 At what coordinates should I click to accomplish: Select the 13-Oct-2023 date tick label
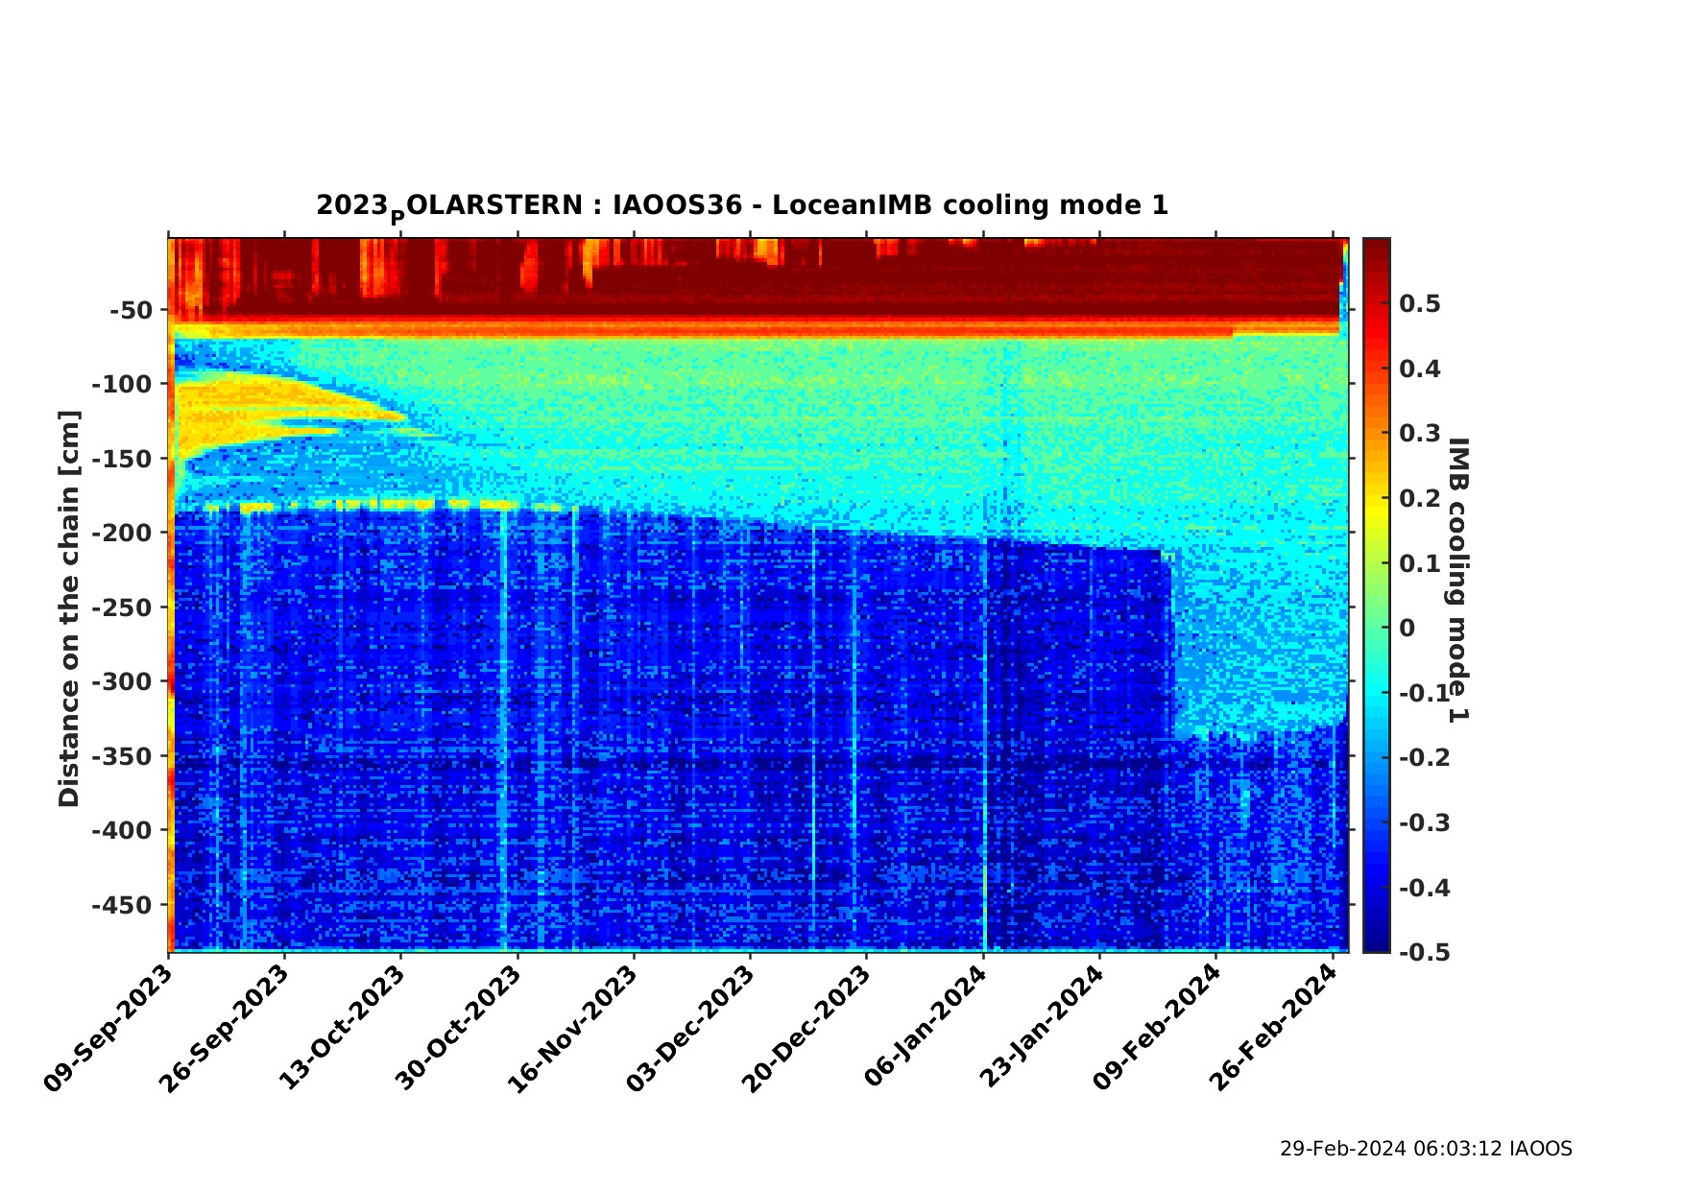pos(341,1028)
